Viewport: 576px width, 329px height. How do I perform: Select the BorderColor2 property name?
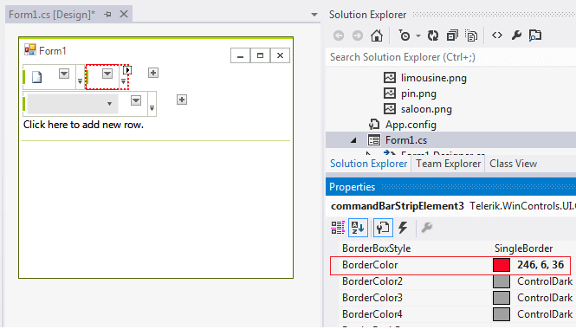[372, 281]
